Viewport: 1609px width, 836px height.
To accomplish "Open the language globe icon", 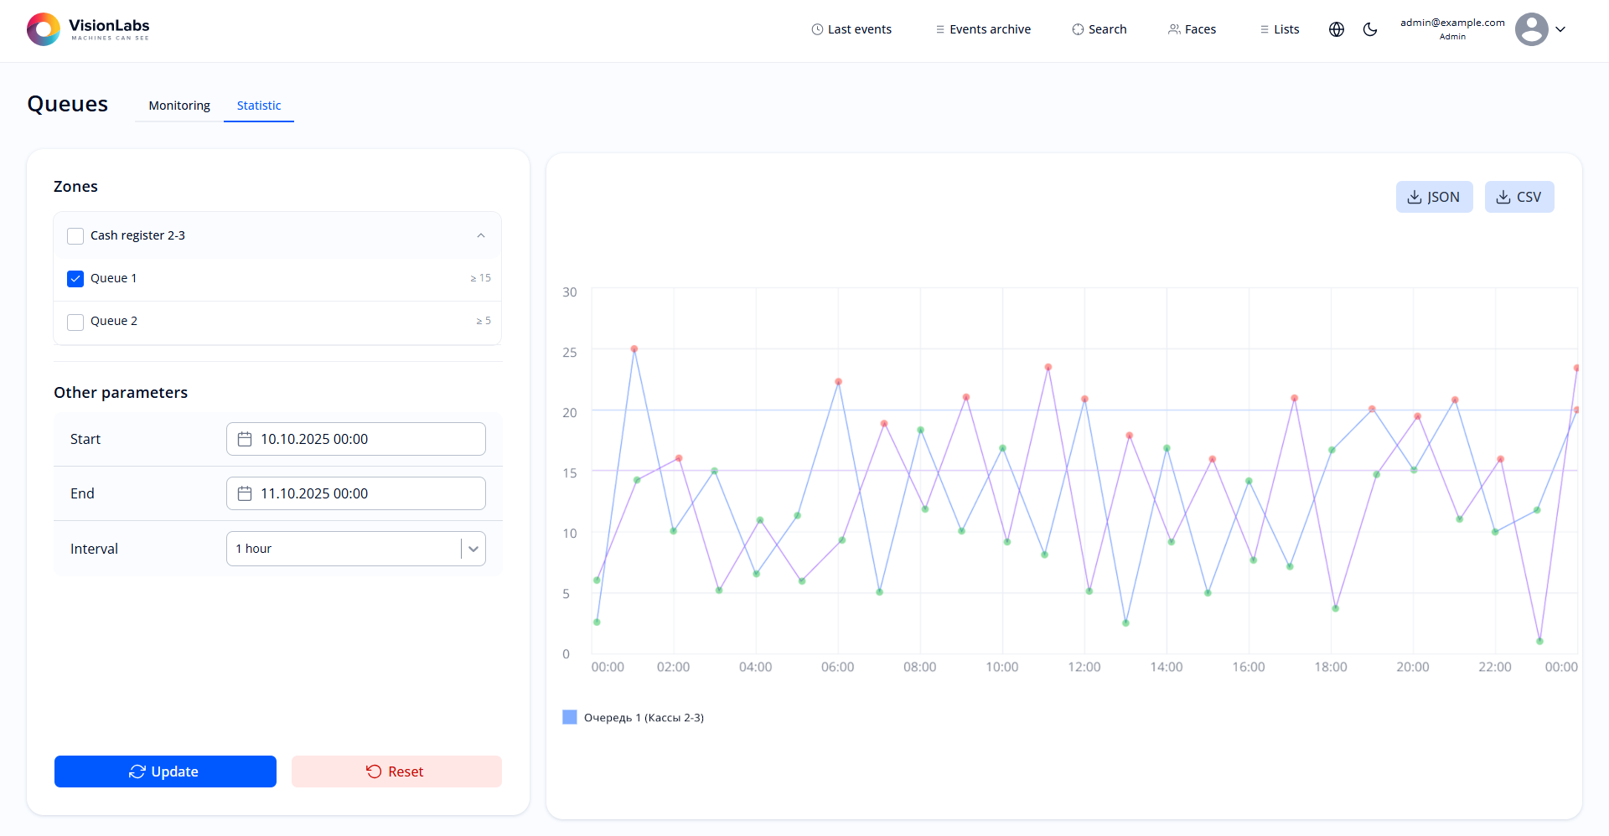I will tap(1337, 29).
